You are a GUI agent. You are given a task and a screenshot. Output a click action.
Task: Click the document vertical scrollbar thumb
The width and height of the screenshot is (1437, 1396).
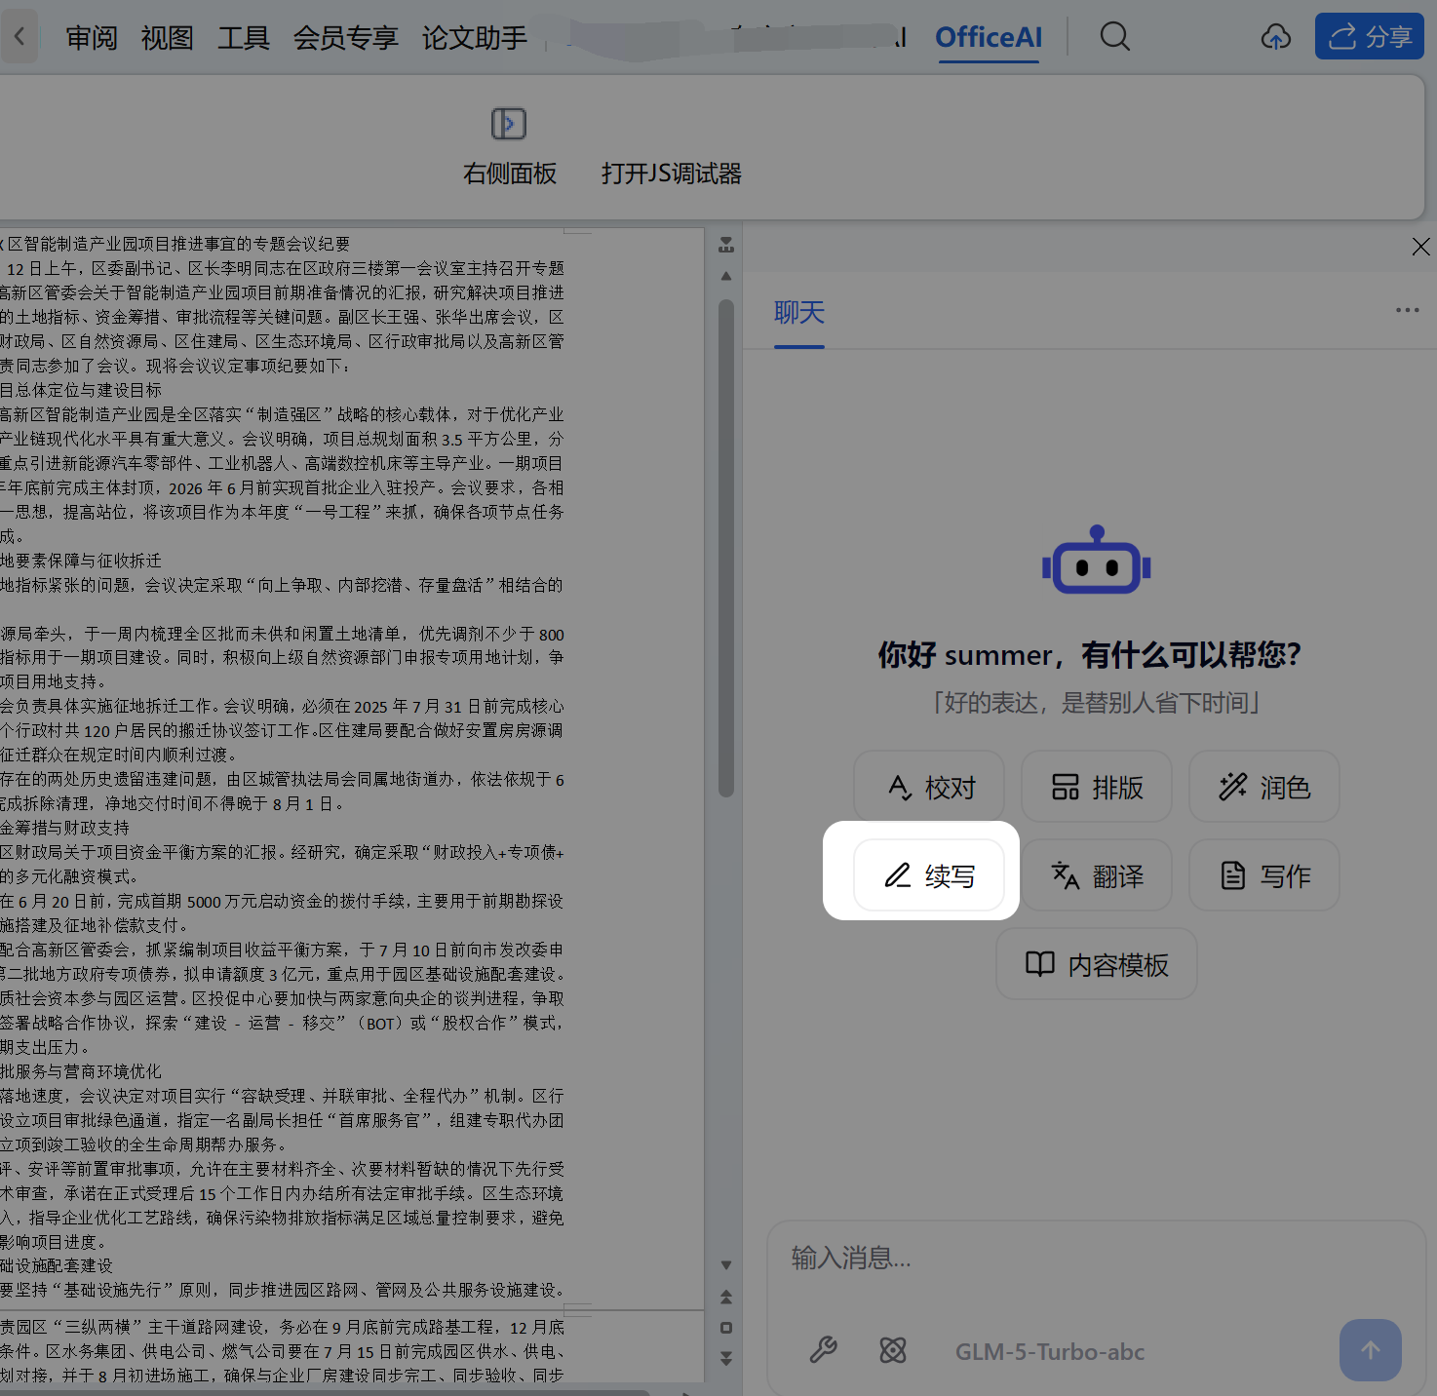pyautogui.click(x=726, y=549)
